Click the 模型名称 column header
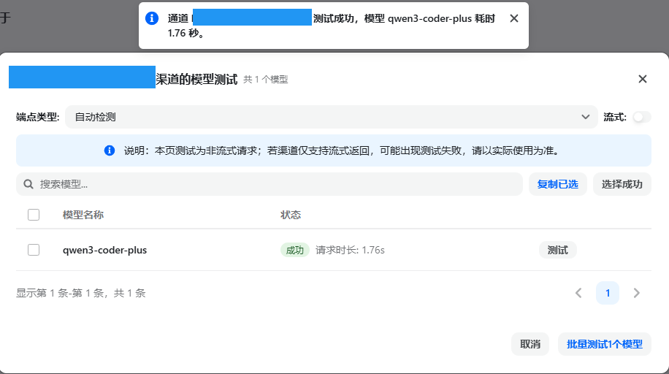 point(83,215)
